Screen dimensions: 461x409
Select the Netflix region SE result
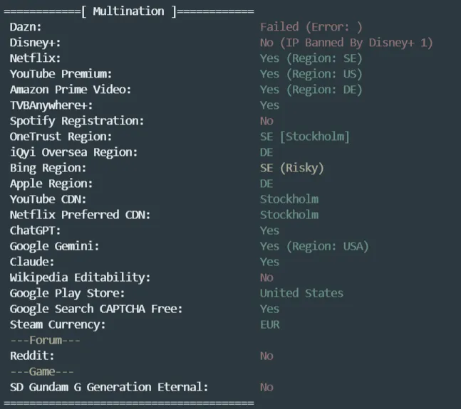[x=311, y=58]
